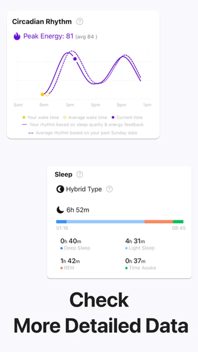The height and width of the screenshot is (352, 198).
Task: Tap the hollow average wake time marker on chart
Action: pyautogui.click(x=47, y=94)
